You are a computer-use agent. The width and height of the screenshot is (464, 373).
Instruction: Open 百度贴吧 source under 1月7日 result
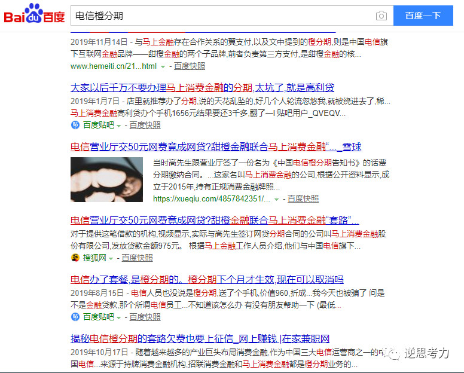[99, 125]
